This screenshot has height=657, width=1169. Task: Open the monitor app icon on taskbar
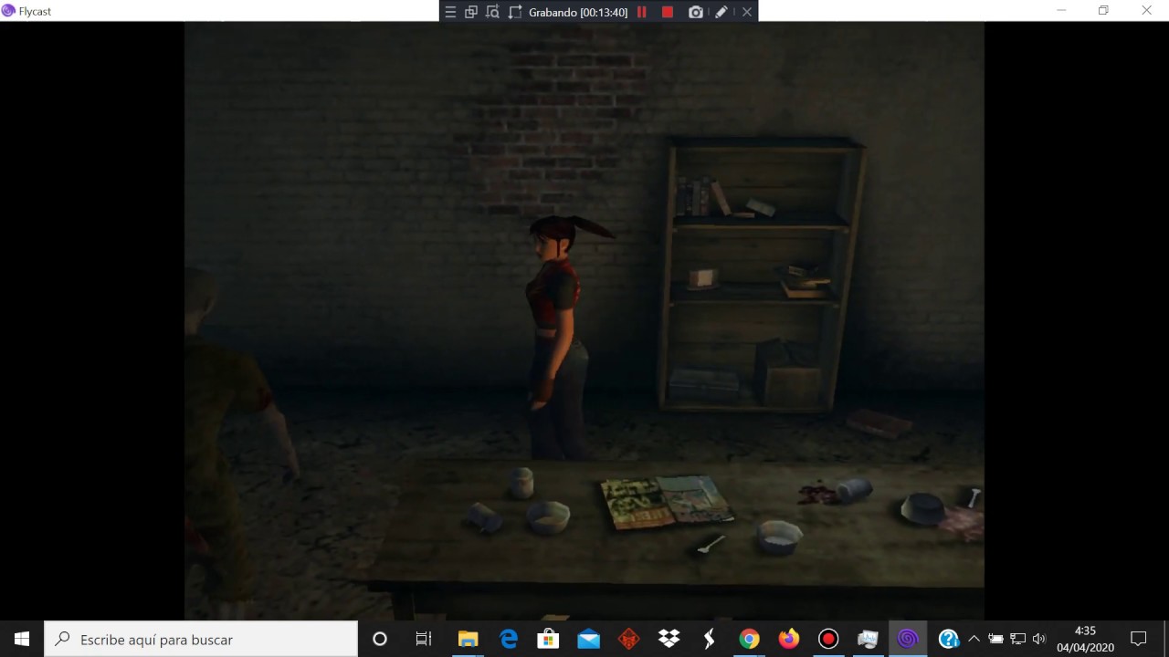(x=868, y=640)
